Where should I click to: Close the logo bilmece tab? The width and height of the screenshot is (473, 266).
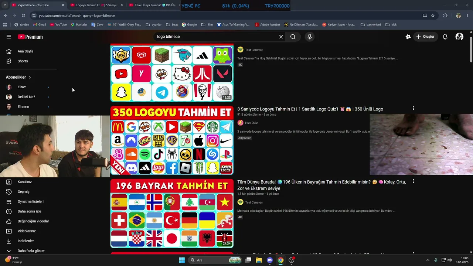[x=63, y=5]
